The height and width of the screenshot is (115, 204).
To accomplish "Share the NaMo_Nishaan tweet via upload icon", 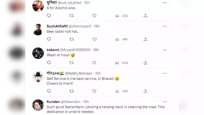I will 145,91.
